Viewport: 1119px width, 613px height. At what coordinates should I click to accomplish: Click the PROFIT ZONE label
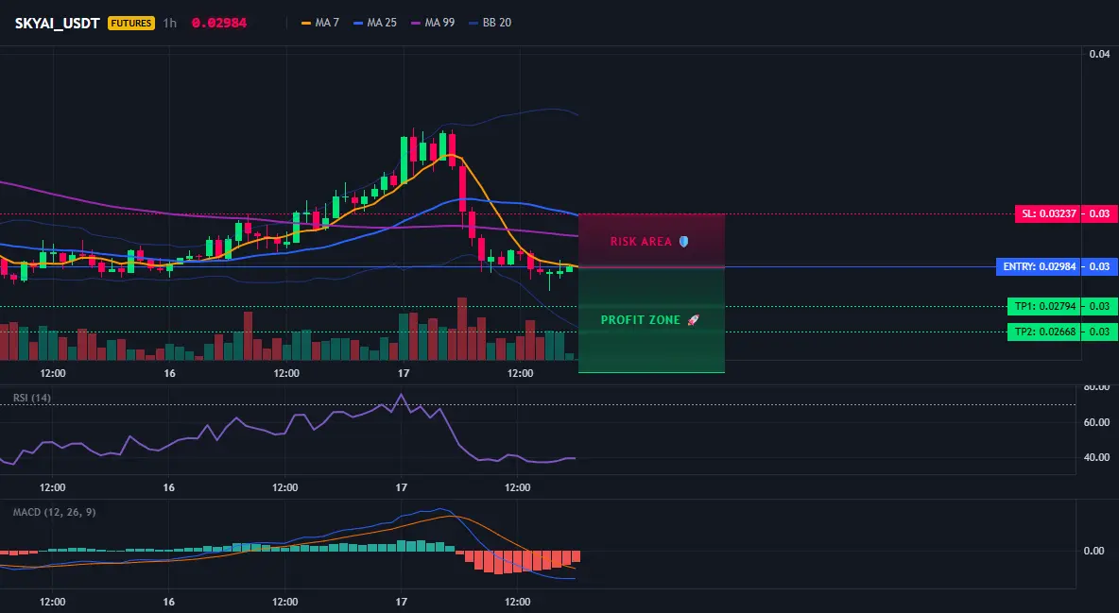tap(640, 320)
